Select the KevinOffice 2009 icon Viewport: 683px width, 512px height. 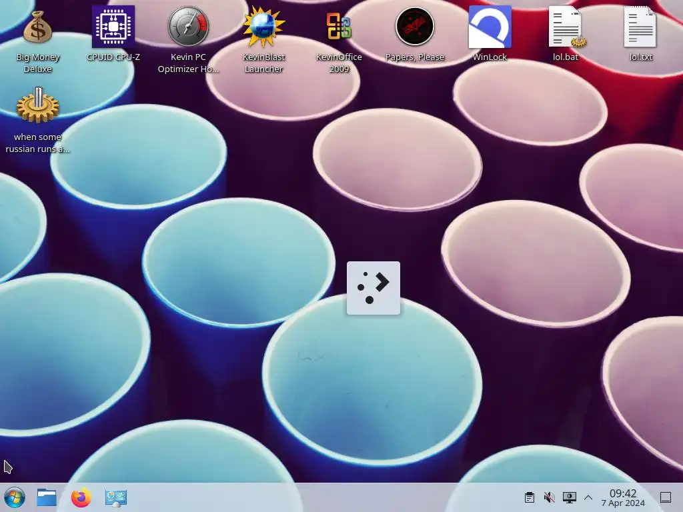coord(339,27)
